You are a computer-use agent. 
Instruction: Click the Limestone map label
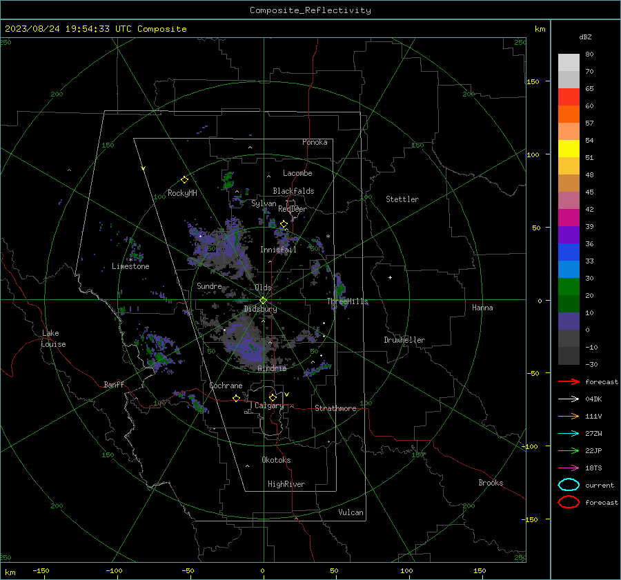[x=130, y=266]
